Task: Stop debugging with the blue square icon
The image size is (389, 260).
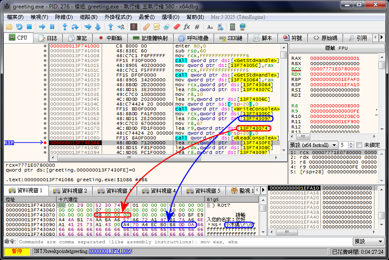Action: pos(29,27)
